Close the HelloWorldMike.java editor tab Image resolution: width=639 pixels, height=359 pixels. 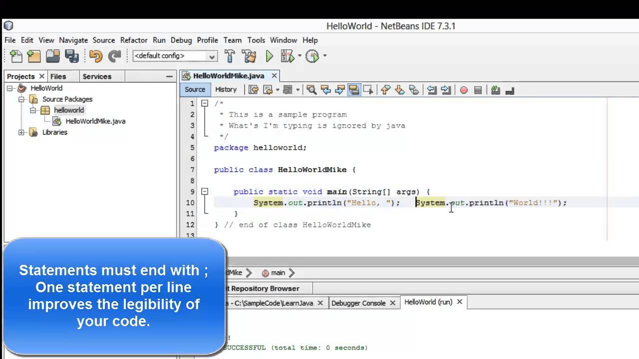click(274, 76)
